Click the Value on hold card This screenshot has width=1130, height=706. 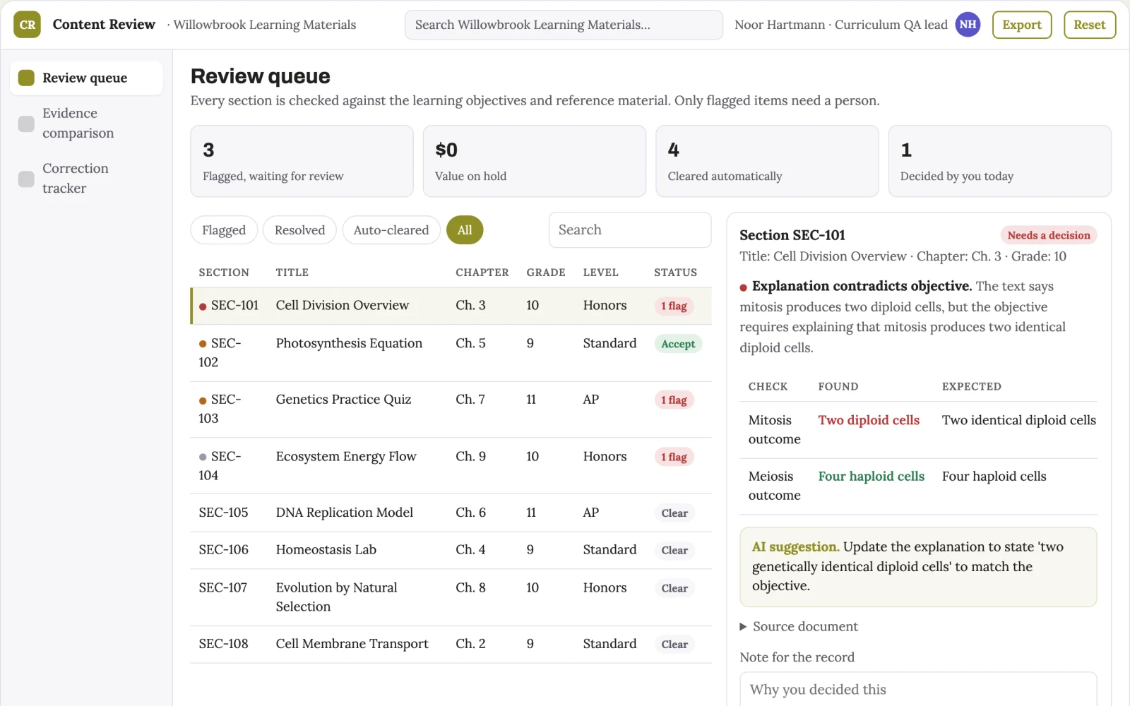pyautogui.click(x=535, y=161)
